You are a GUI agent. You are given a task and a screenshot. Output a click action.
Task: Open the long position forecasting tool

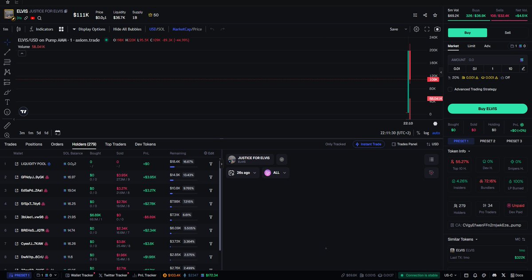click(7, 82)
